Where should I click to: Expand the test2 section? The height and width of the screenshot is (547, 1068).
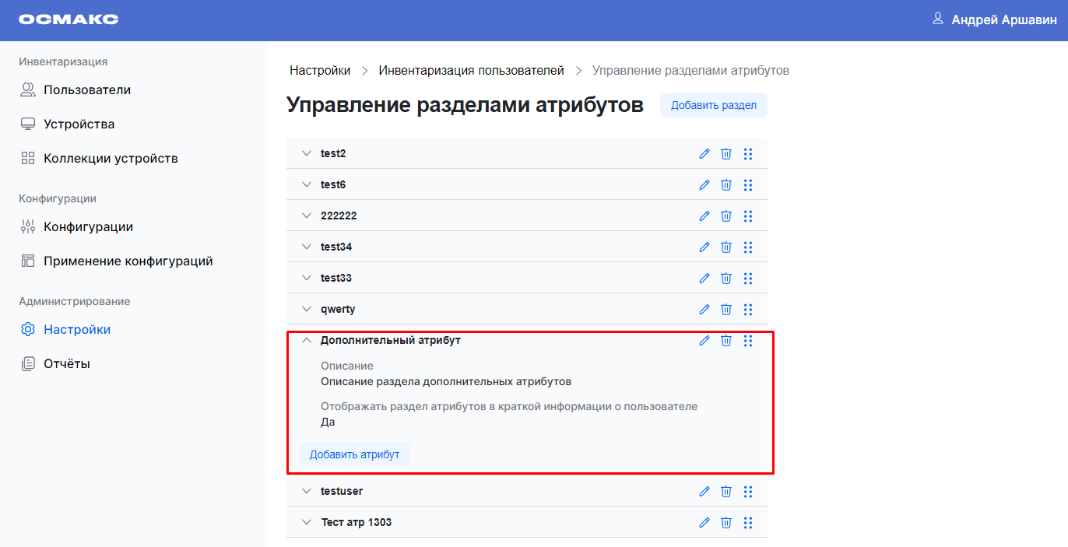click(307, 154)
